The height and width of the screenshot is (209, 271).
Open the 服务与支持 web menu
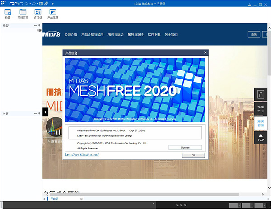click(135, 35)
